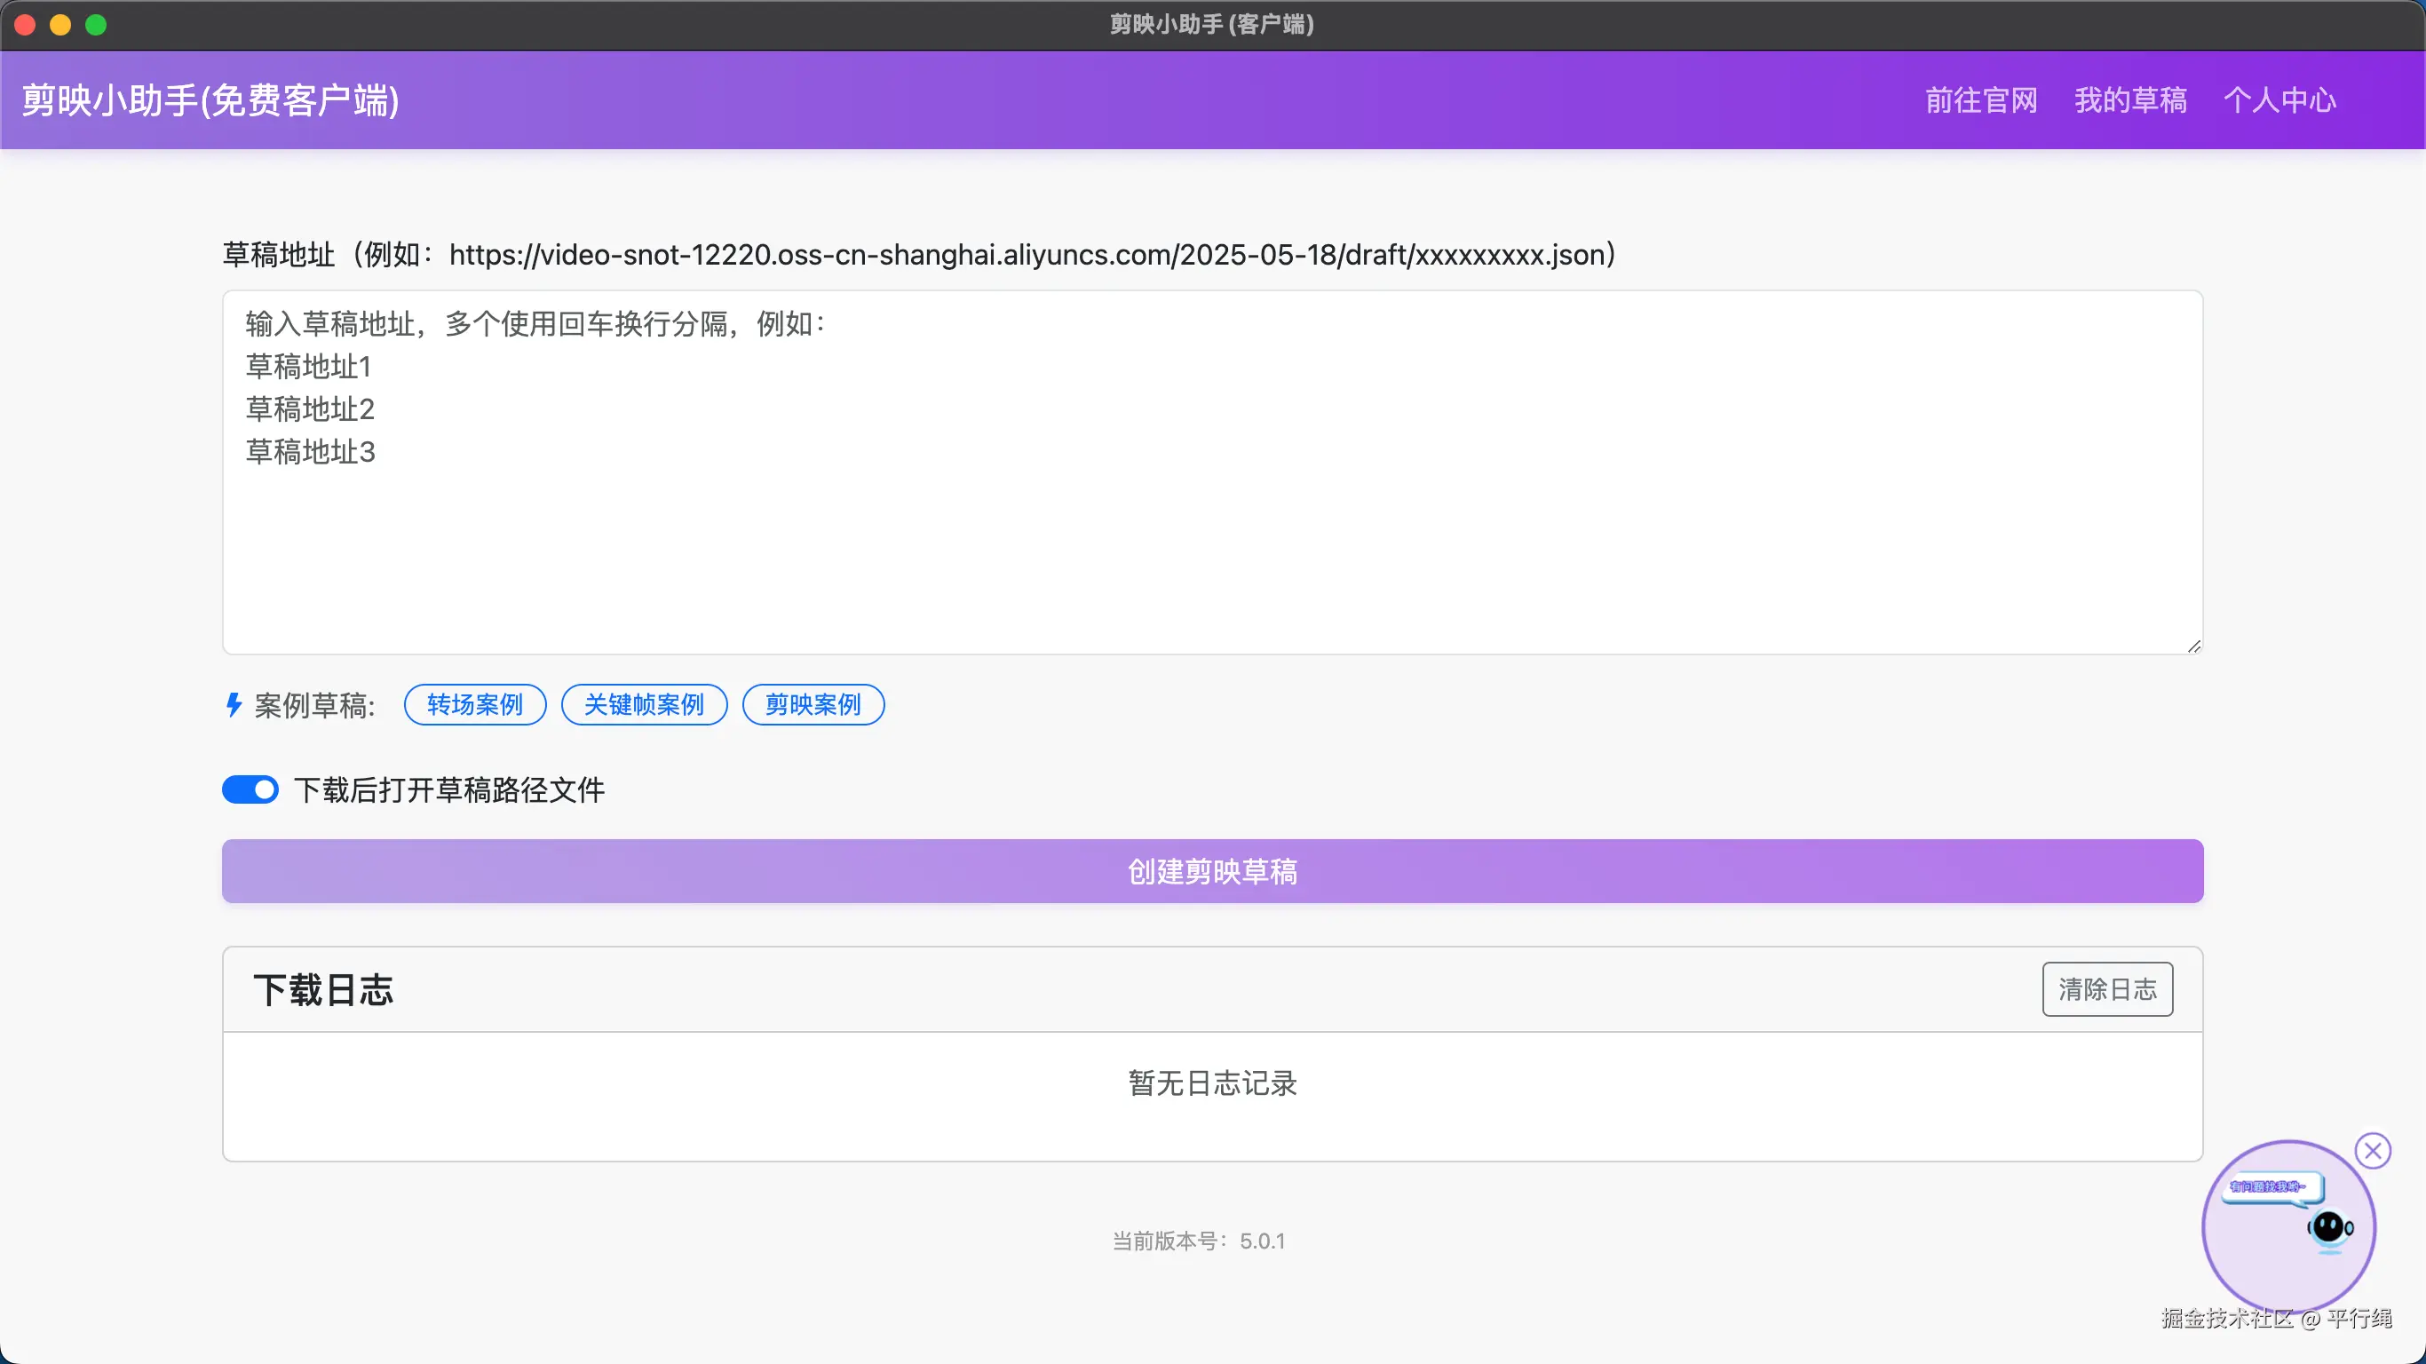The image size is (2426, 1364).
Task: Click the macOS green fullscreen button
Action: (x=96, y=25)
